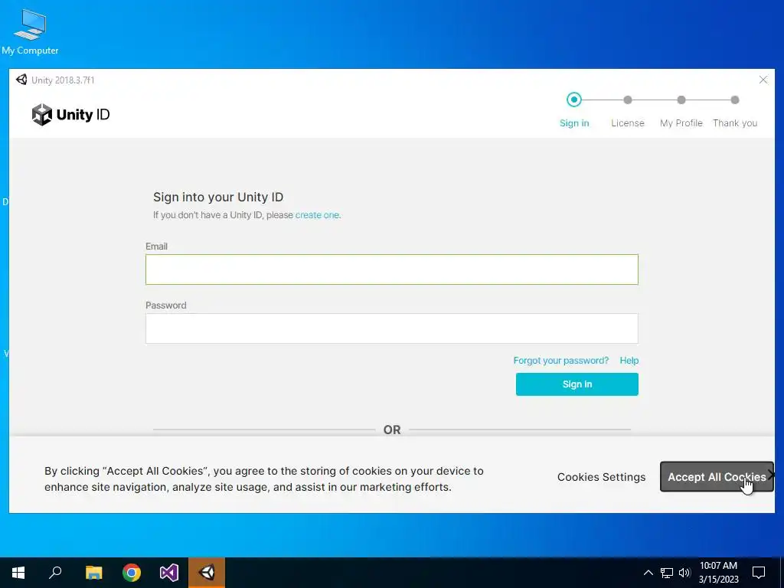Select the My Profile step dot
Viewport: 784px width, 588px height.
pyautogui.click(x=681, y=100)
